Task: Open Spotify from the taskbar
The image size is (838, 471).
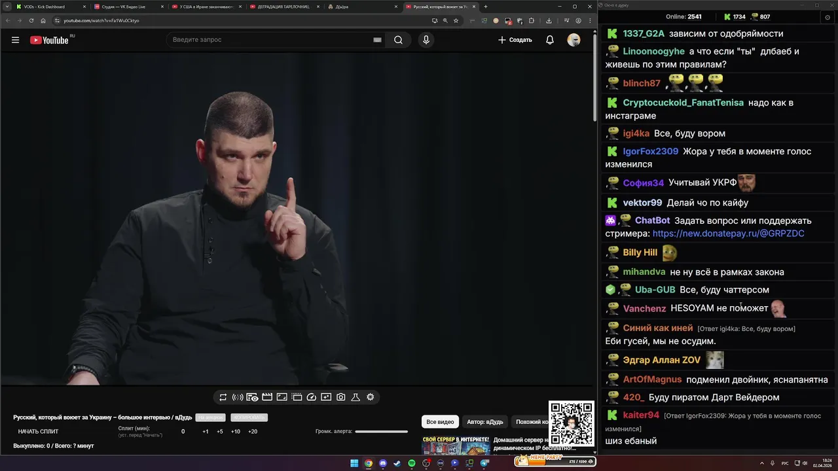Action: [x=412, y=463]
